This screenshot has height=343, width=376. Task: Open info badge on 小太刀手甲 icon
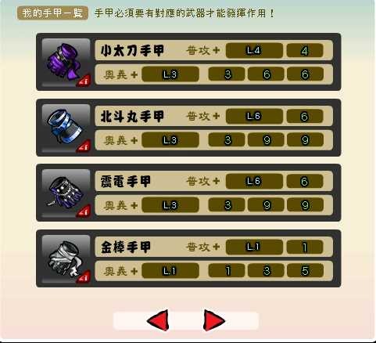[84, 81]
